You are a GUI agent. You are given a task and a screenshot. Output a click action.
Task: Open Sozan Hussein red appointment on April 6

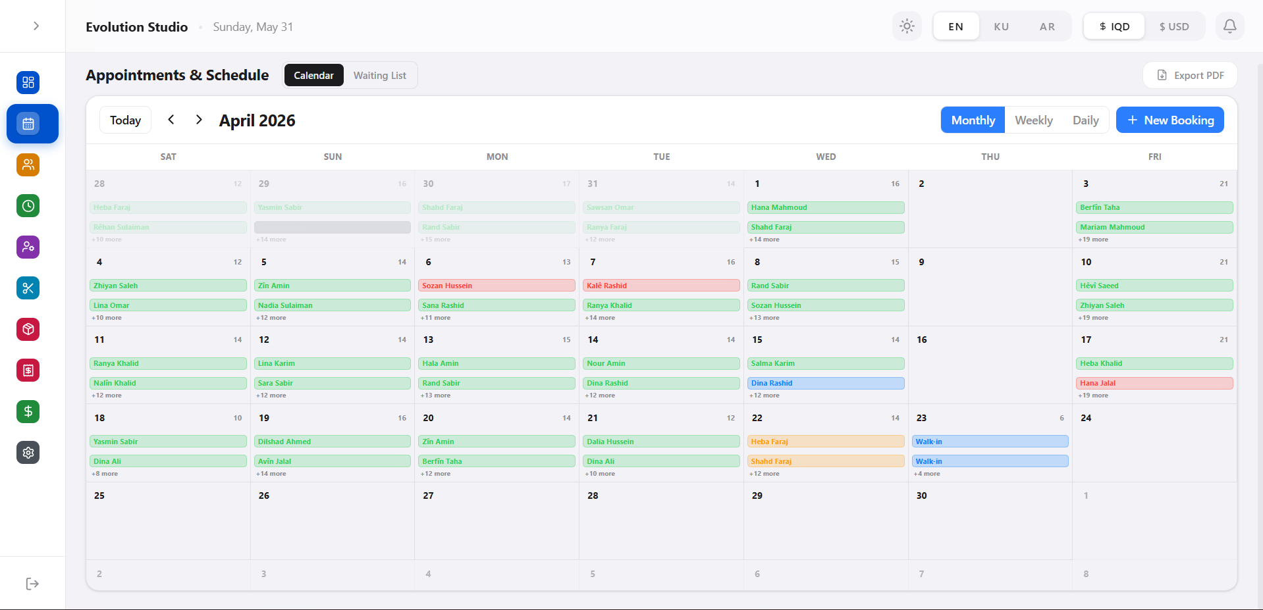497,286
